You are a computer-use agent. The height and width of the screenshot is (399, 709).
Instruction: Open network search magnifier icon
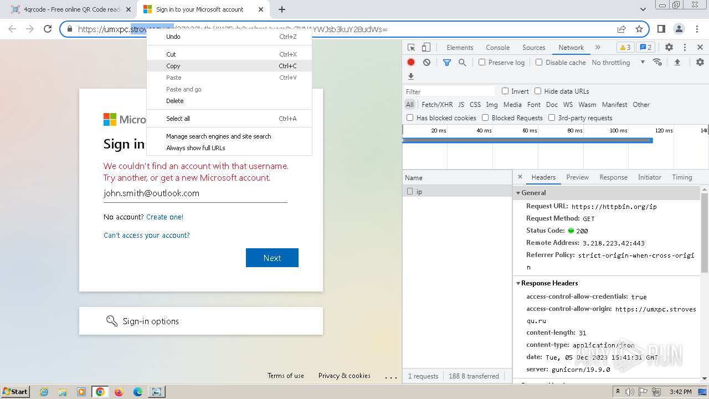pos(463,63)
